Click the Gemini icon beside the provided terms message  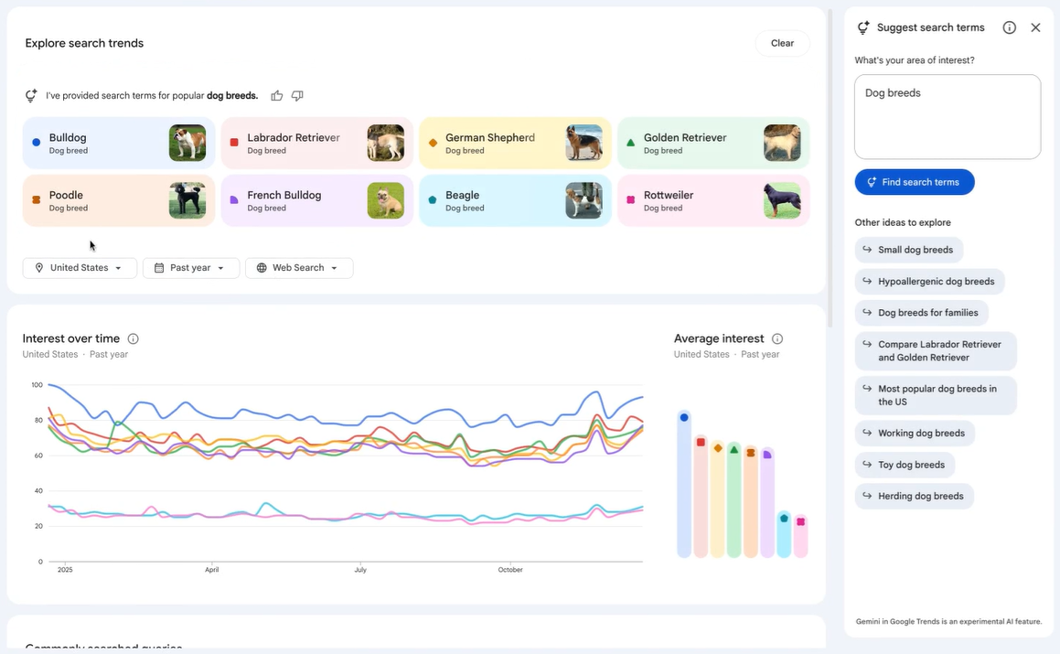click(30, 95)
